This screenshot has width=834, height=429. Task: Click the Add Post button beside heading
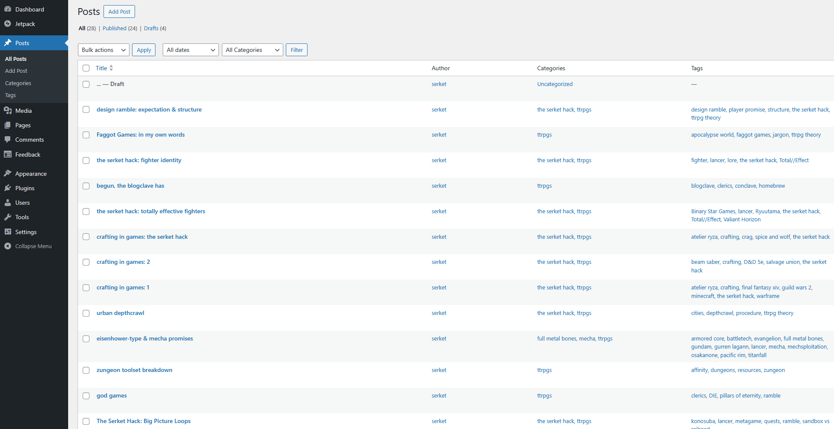[x=119, y=11]
